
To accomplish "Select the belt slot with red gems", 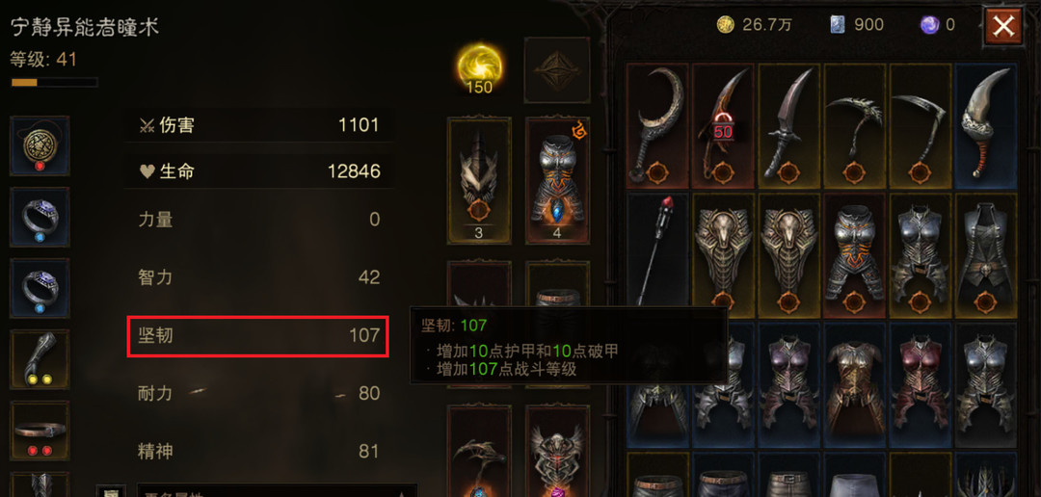I will coord(40,431).
